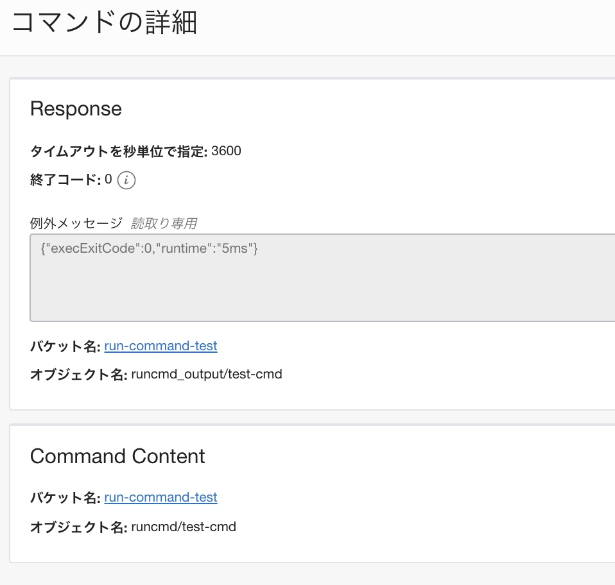Click the execExitCode JSON text in message box
615x585 pixels.
(x=149, y=248)
